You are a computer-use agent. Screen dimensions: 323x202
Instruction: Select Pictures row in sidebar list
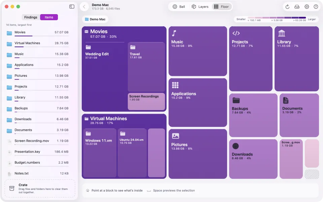(x=37, y=76)
